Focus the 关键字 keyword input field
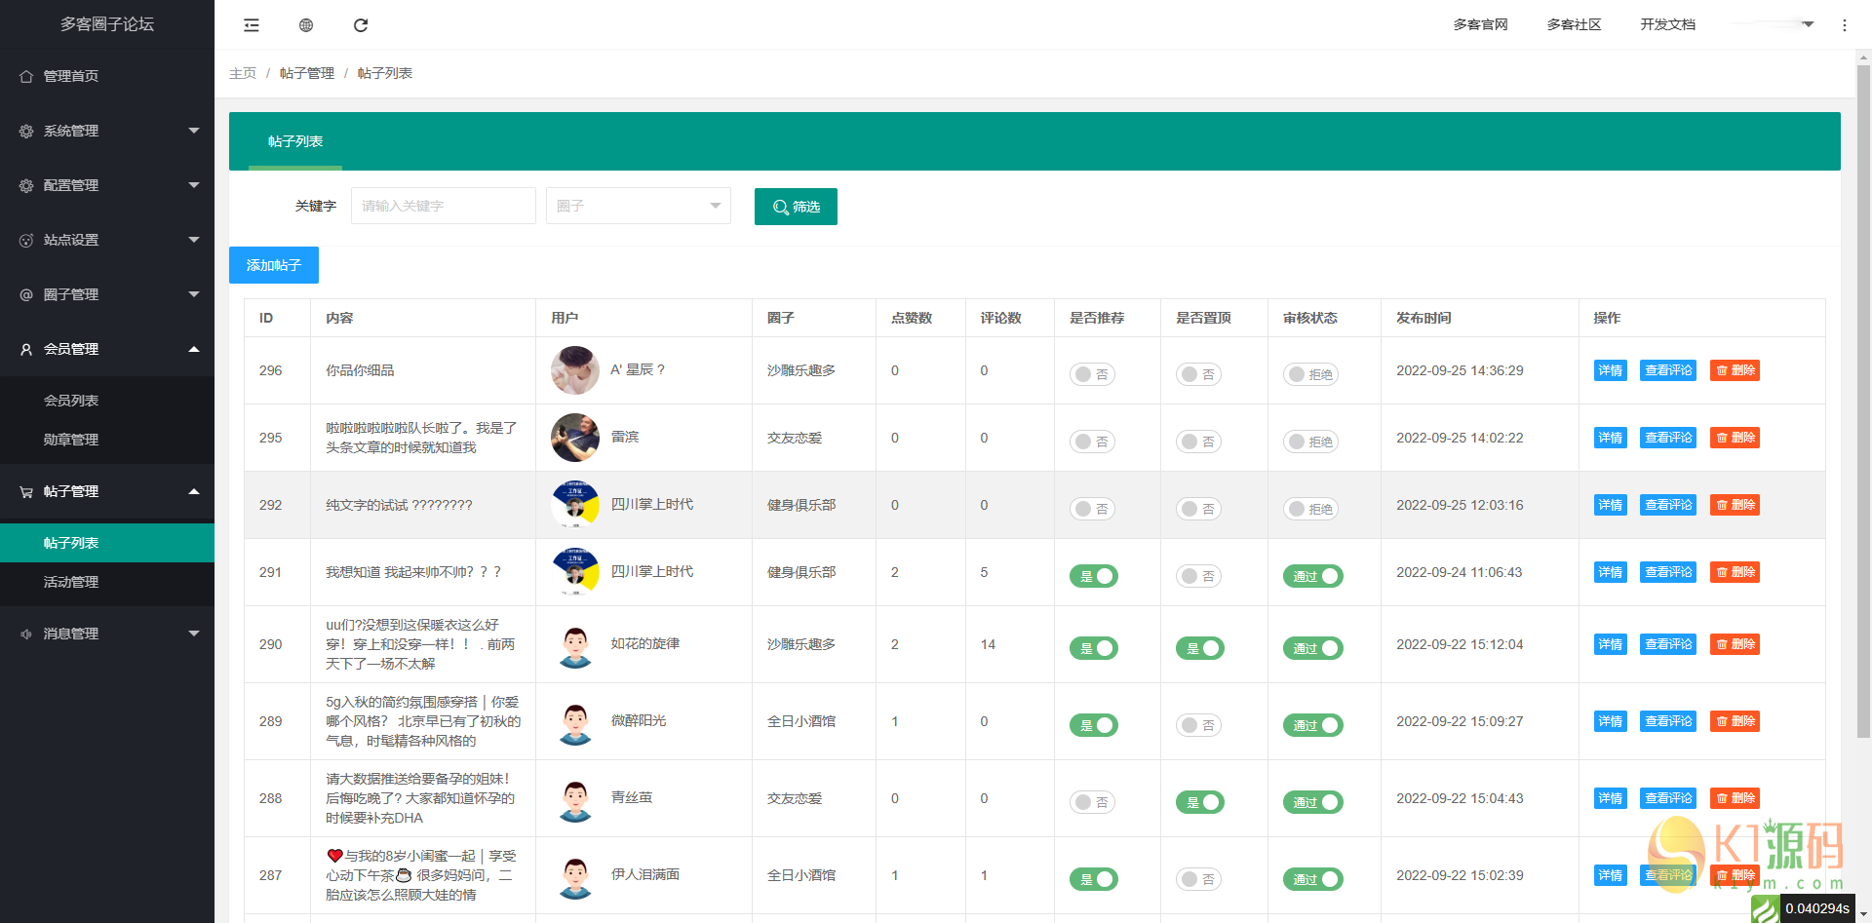1872x923 pixels. click(443, 206)
